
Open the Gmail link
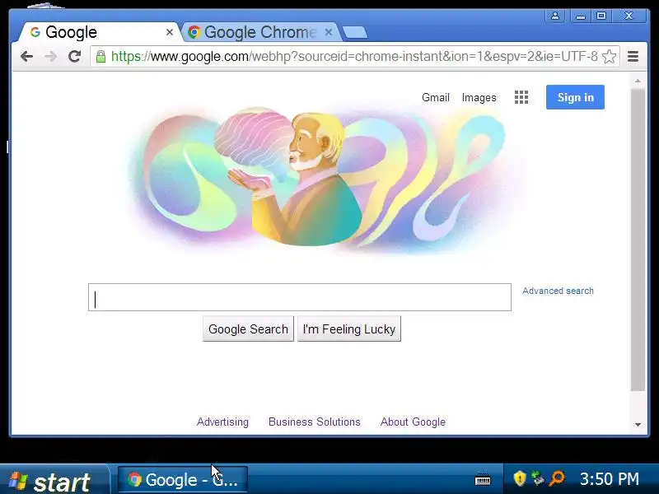436,97
